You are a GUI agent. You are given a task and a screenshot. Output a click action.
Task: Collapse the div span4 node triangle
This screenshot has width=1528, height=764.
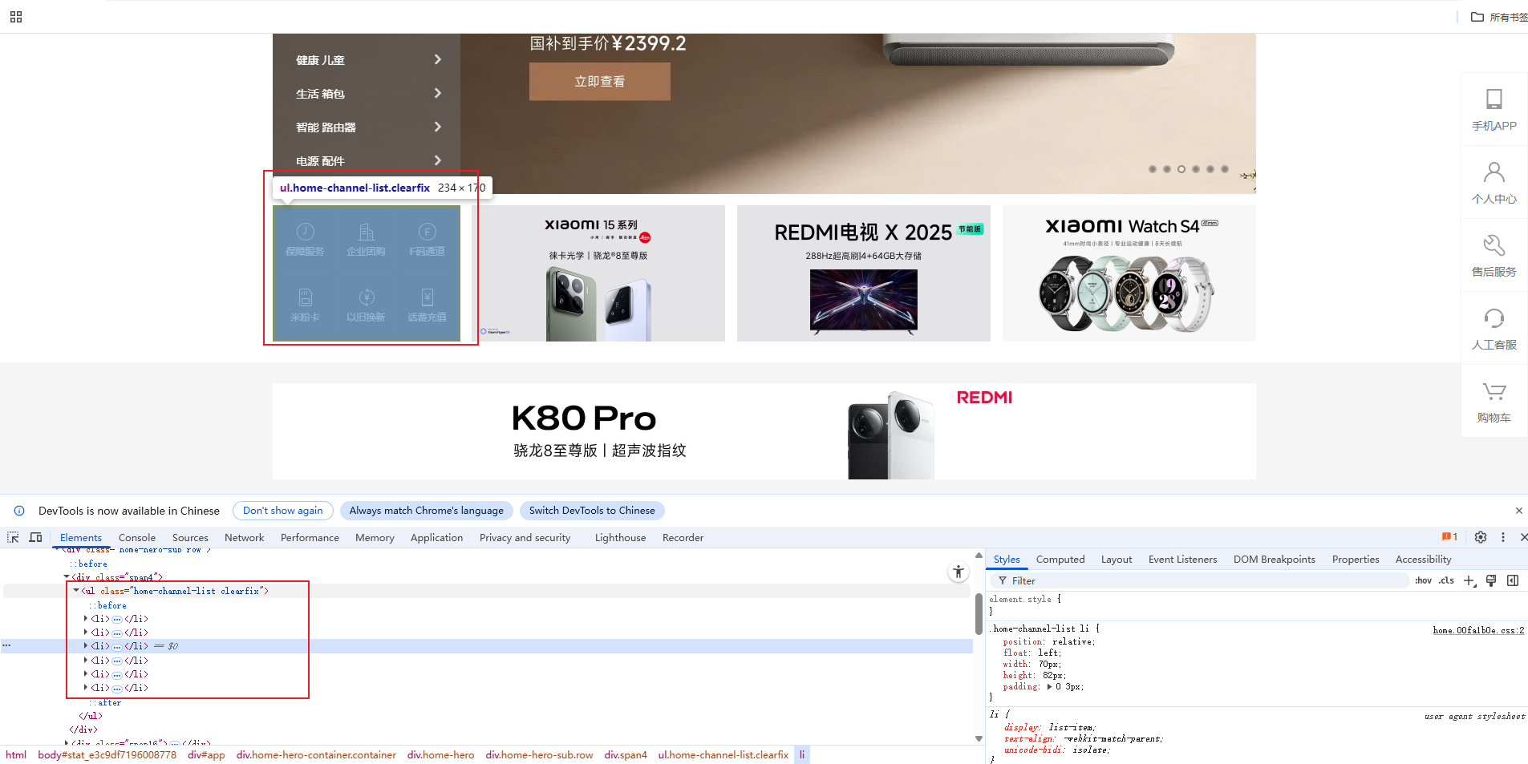pos(67,577)
